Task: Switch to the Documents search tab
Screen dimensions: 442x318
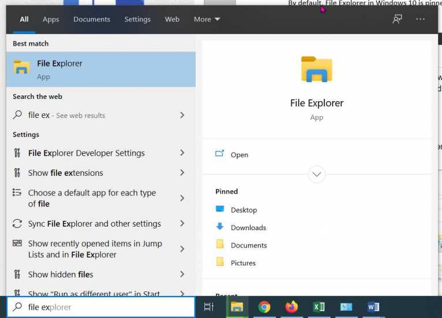Action: 92,19
